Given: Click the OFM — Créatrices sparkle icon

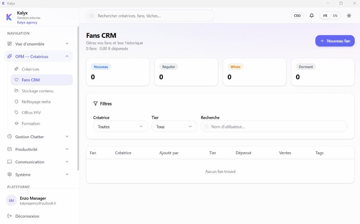Looking at the screenshot, I should click(x=9, y=56).
